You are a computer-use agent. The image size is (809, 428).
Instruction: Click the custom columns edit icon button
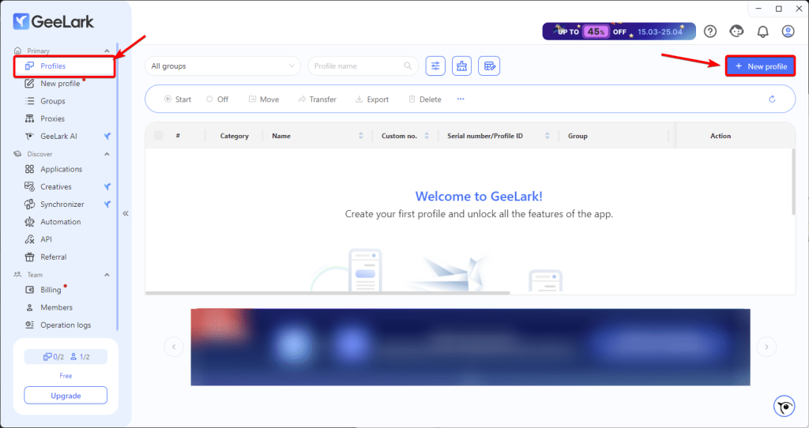pyautogui.click(x=489, y=66)
